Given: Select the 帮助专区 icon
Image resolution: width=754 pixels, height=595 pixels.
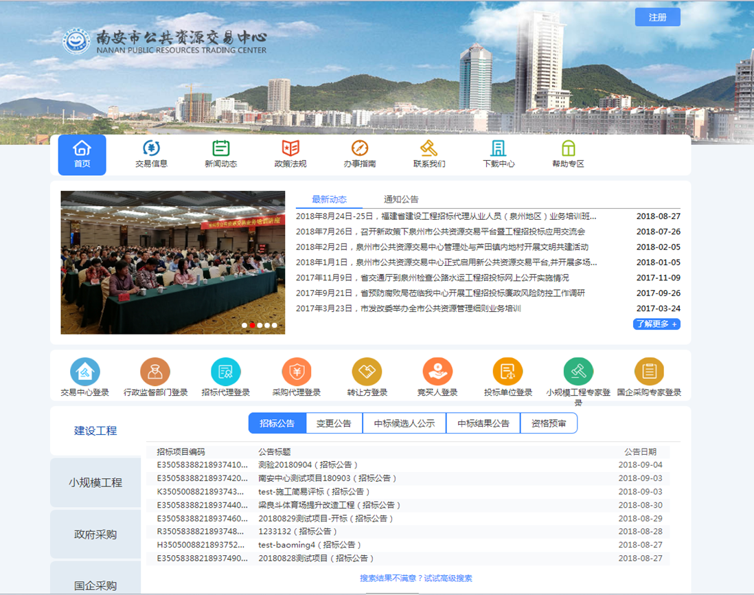Looking at the screenshot, I should 568,148.
